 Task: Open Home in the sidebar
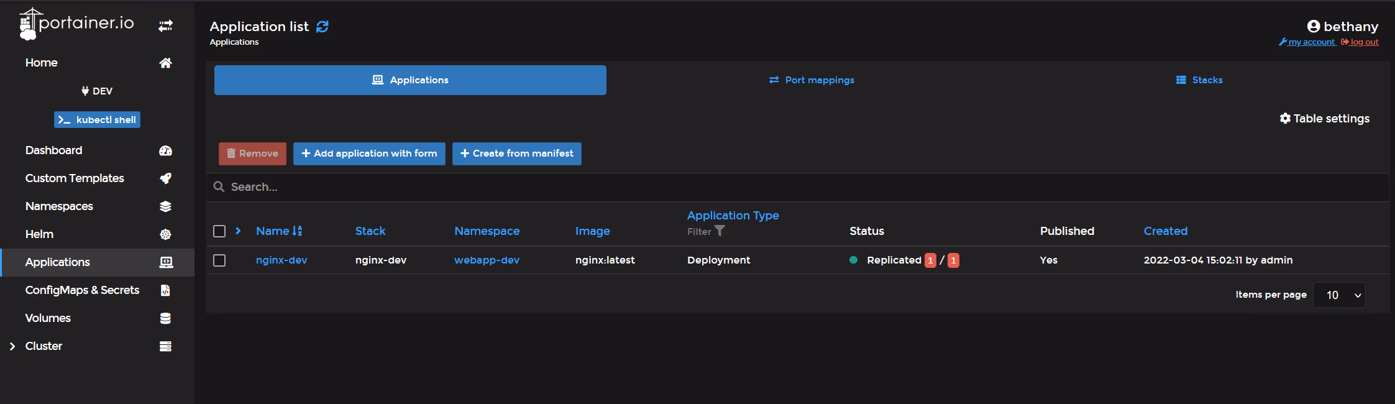coord(42,63)
